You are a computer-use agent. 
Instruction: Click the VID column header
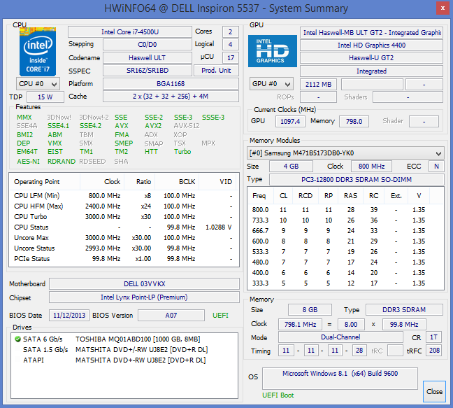[218, 181]
